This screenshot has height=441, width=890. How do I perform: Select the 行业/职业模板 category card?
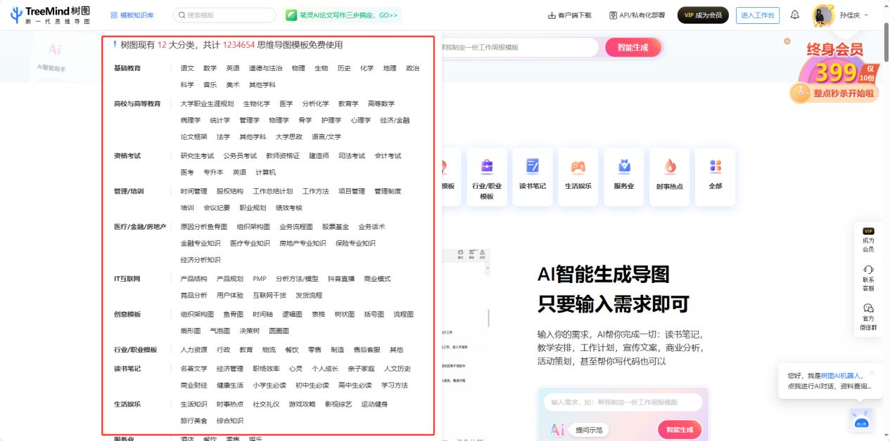pyautogui.click(x=487, y=177)
